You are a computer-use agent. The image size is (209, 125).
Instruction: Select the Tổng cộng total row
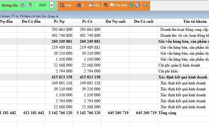click(167, 113)
